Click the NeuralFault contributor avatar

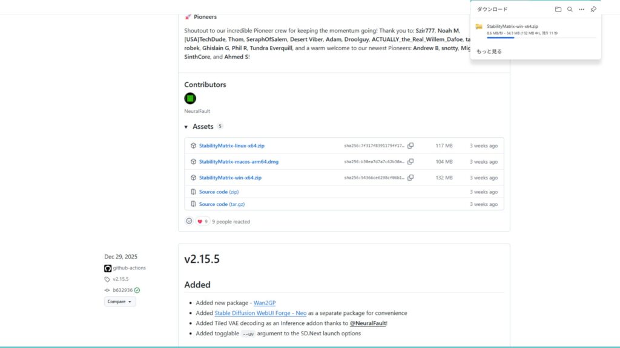(x=190, y=98)
